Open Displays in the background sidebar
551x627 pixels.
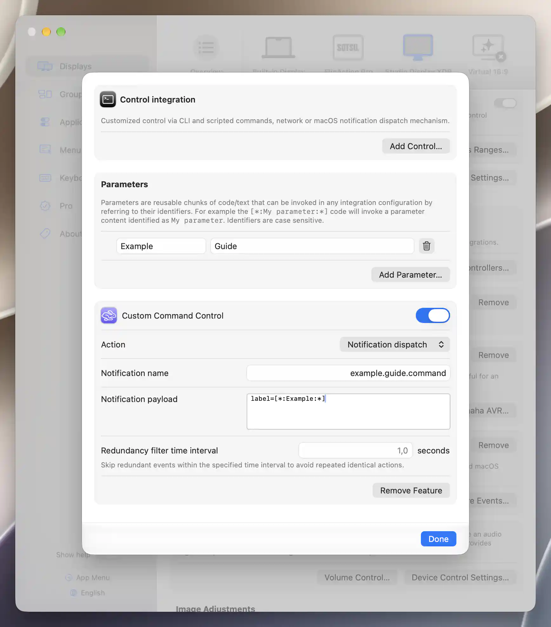point(87,66)
